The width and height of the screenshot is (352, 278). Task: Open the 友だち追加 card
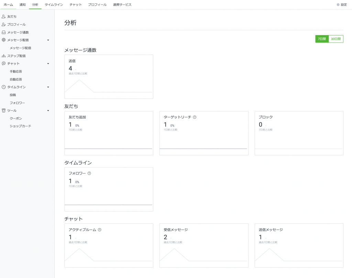(x=109, y=133)
